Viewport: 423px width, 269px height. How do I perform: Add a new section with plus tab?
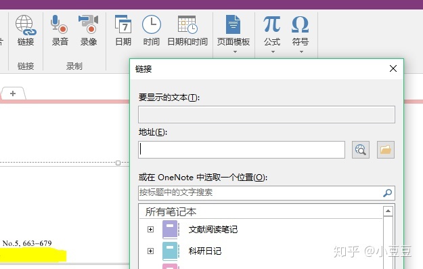[x=13, y=94]
